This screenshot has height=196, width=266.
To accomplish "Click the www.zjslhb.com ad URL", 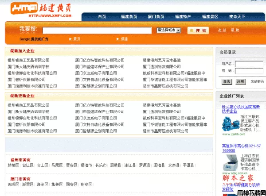I will tap(234, 134).
